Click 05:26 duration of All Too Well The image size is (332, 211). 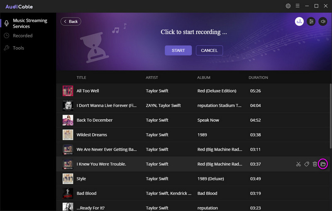tap(255, 91)
